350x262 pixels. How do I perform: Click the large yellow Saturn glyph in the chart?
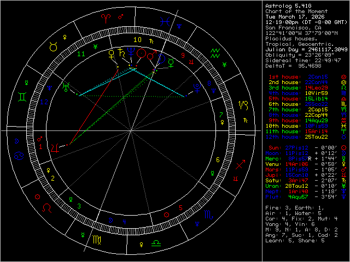(121, 52)
